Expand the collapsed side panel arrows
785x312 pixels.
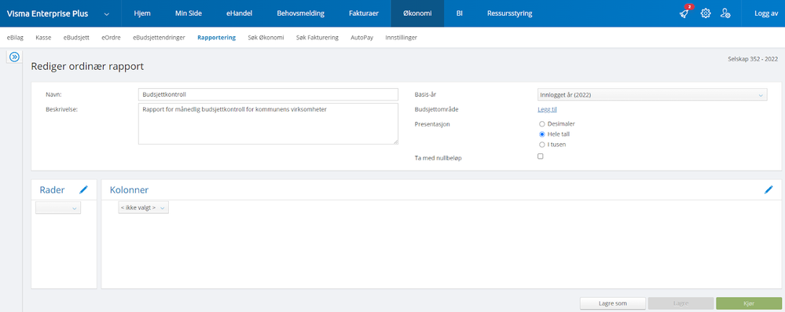(14, 57)
